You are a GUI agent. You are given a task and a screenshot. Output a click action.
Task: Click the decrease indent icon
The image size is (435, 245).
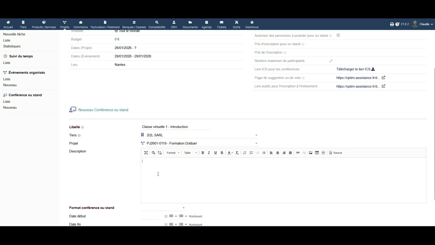[257, 153]
